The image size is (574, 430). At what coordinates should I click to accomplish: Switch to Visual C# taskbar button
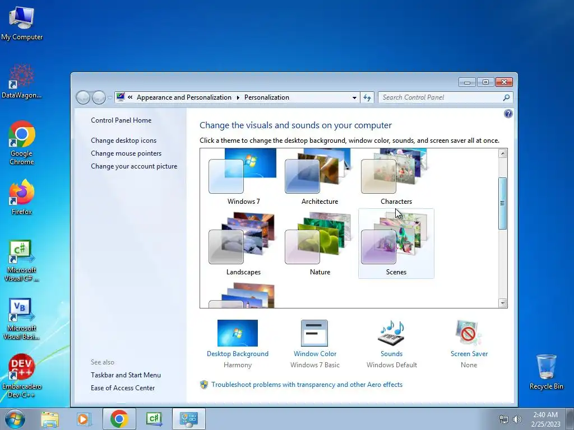(x=154, y=419)
